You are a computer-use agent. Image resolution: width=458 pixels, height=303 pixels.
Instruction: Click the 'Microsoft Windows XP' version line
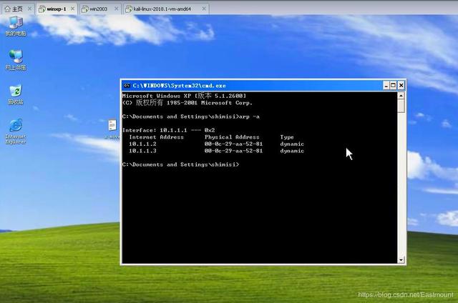(184, 96)
